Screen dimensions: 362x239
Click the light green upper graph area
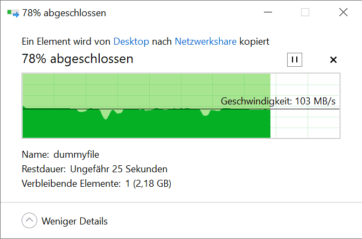coord(147,90)
